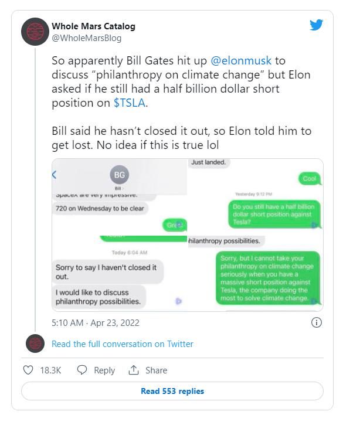Click the Share text label
The height and width of the screenshot is (425, 343).
coord(156,370)
